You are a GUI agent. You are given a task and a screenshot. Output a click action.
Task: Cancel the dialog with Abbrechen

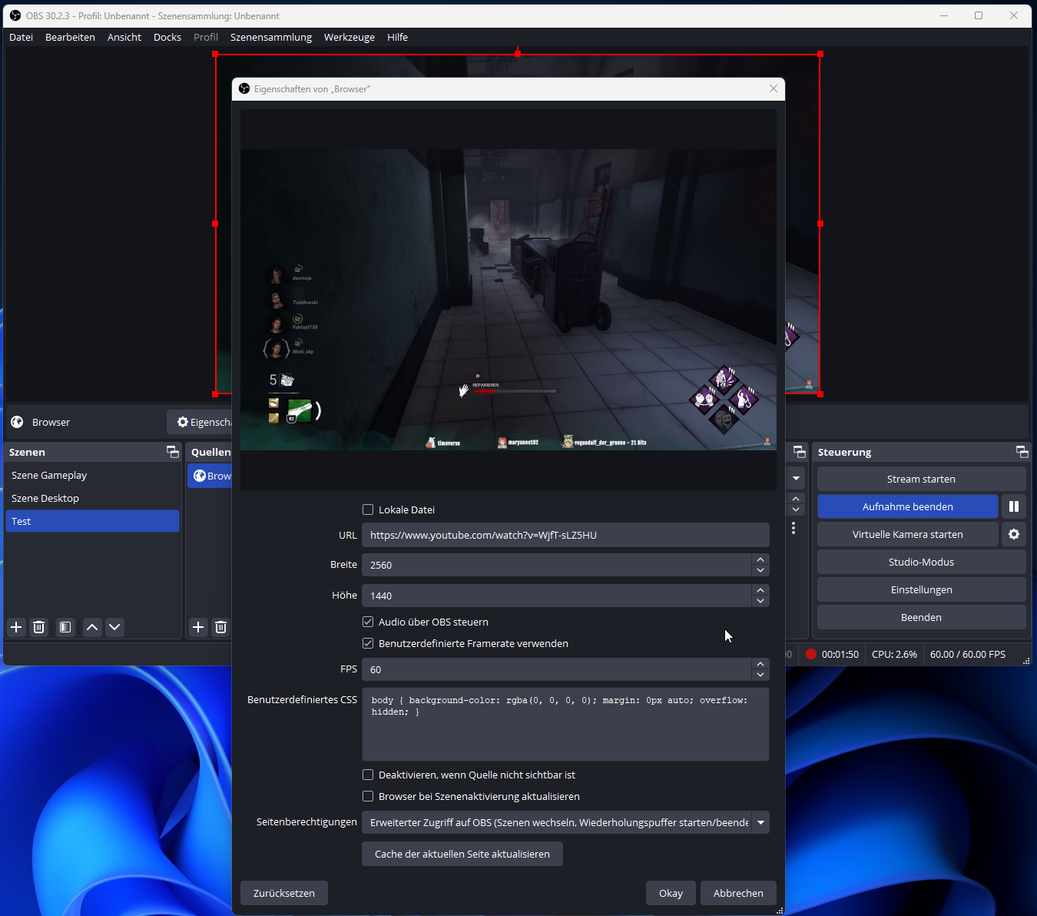(738, 893)
